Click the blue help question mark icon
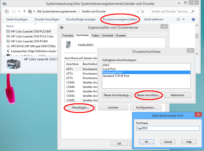The width and height of the screenshot is (204, 151). 193,20
